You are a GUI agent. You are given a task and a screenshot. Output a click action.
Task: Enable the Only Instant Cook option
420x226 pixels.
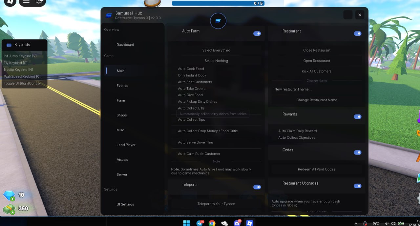(x=192, y=75)
